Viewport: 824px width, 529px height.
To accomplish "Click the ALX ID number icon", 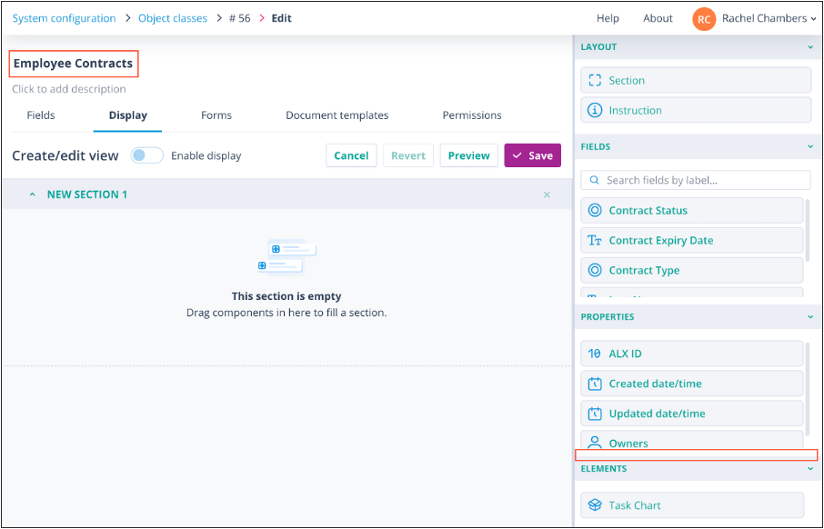I will 594,354.
